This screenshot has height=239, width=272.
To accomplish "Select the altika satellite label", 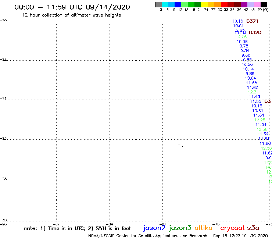I will [204, 228].
